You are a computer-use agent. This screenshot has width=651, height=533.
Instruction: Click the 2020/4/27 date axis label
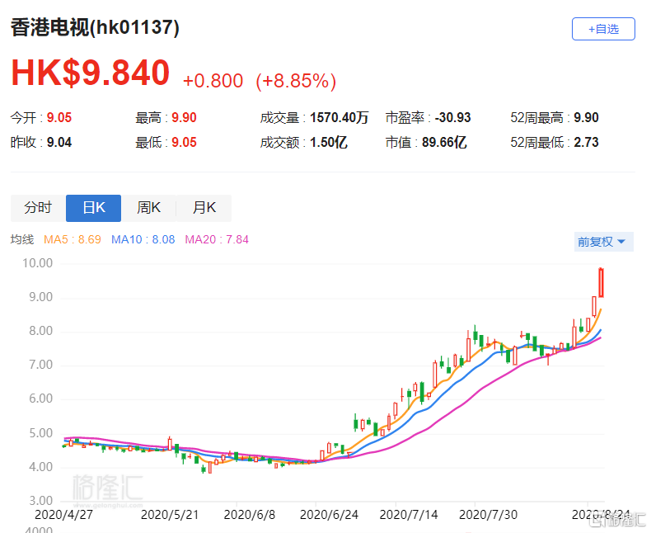click(63, 515)
